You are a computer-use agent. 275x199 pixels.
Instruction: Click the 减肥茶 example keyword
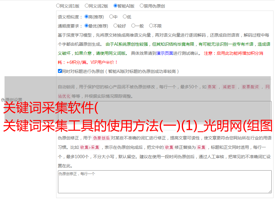[229, 87]
